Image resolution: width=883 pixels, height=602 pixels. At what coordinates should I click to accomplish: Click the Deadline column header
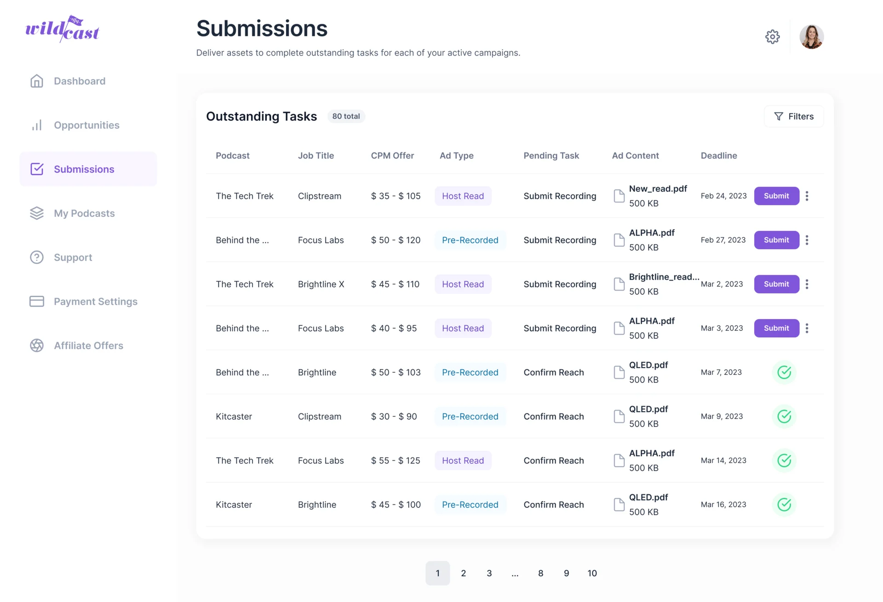click(719, 156)
